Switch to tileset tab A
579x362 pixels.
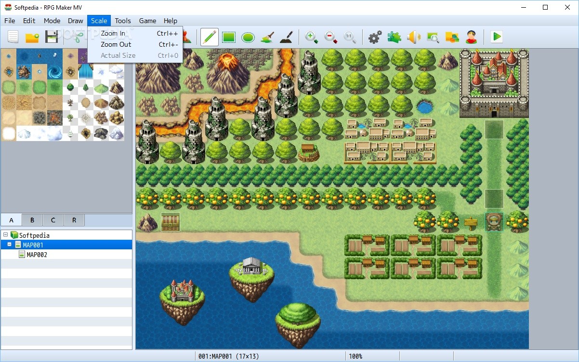tap(12, 220)
